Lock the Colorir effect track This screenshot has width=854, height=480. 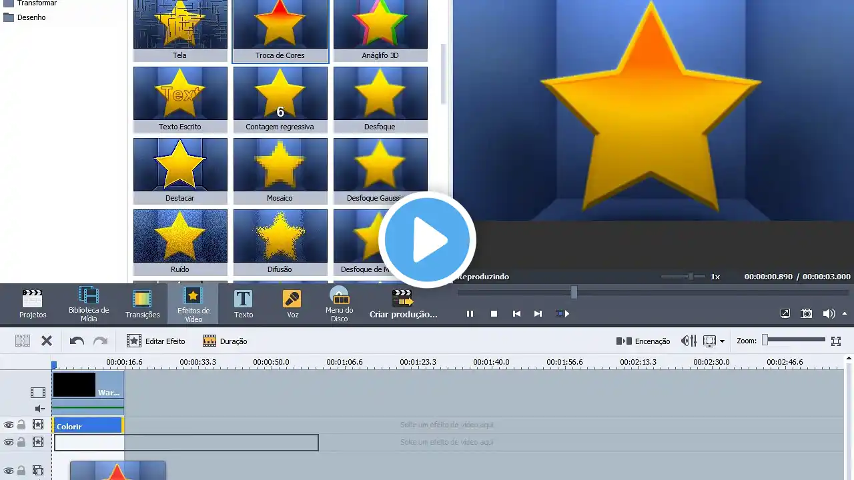[21, 425]
